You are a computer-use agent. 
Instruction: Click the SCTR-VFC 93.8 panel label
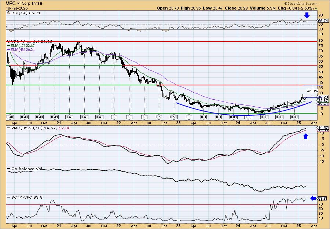(x=27, y=197)
